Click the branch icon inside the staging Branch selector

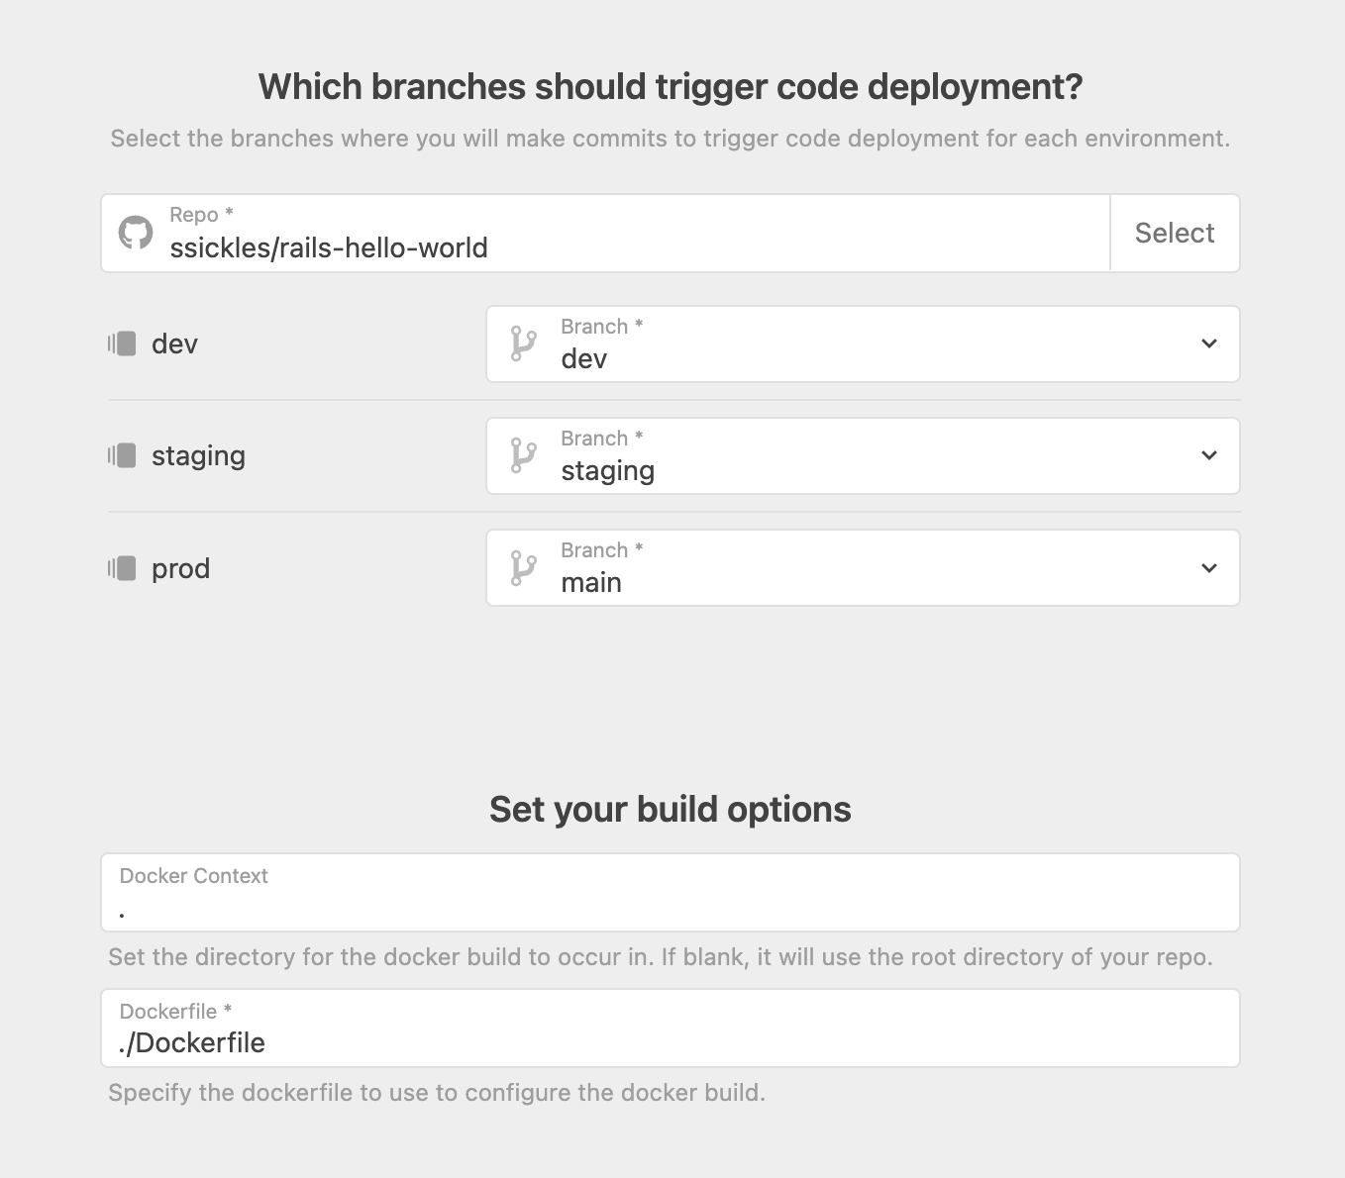tap(522, 455)
